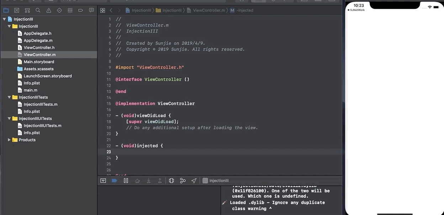
Task: Open the related items grid menu
Action: tap(102, 10)
